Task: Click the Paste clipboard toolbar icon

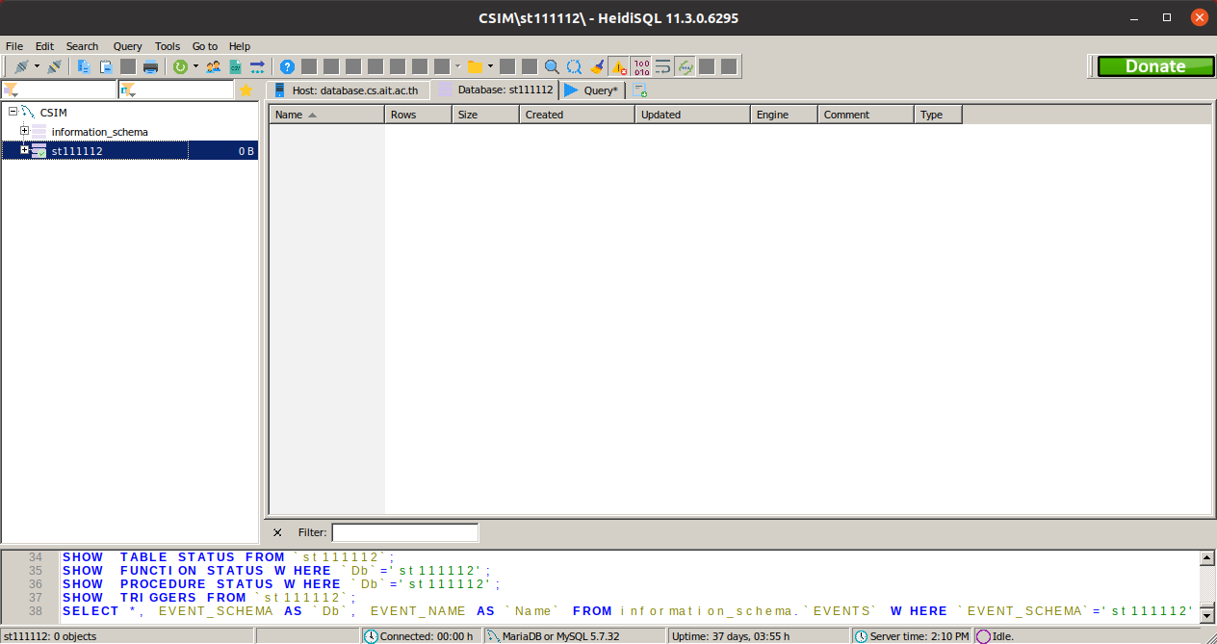Action: (x=106, y=66)
